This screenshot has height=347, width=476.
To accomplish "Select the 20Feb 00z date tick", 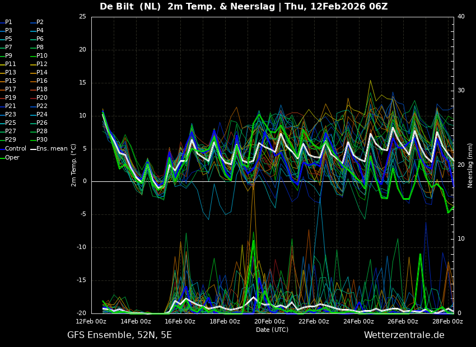I will tap(269, 321).
